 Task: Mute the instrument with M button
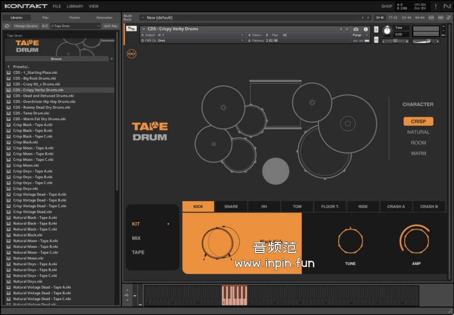click(x=377, y=40)
